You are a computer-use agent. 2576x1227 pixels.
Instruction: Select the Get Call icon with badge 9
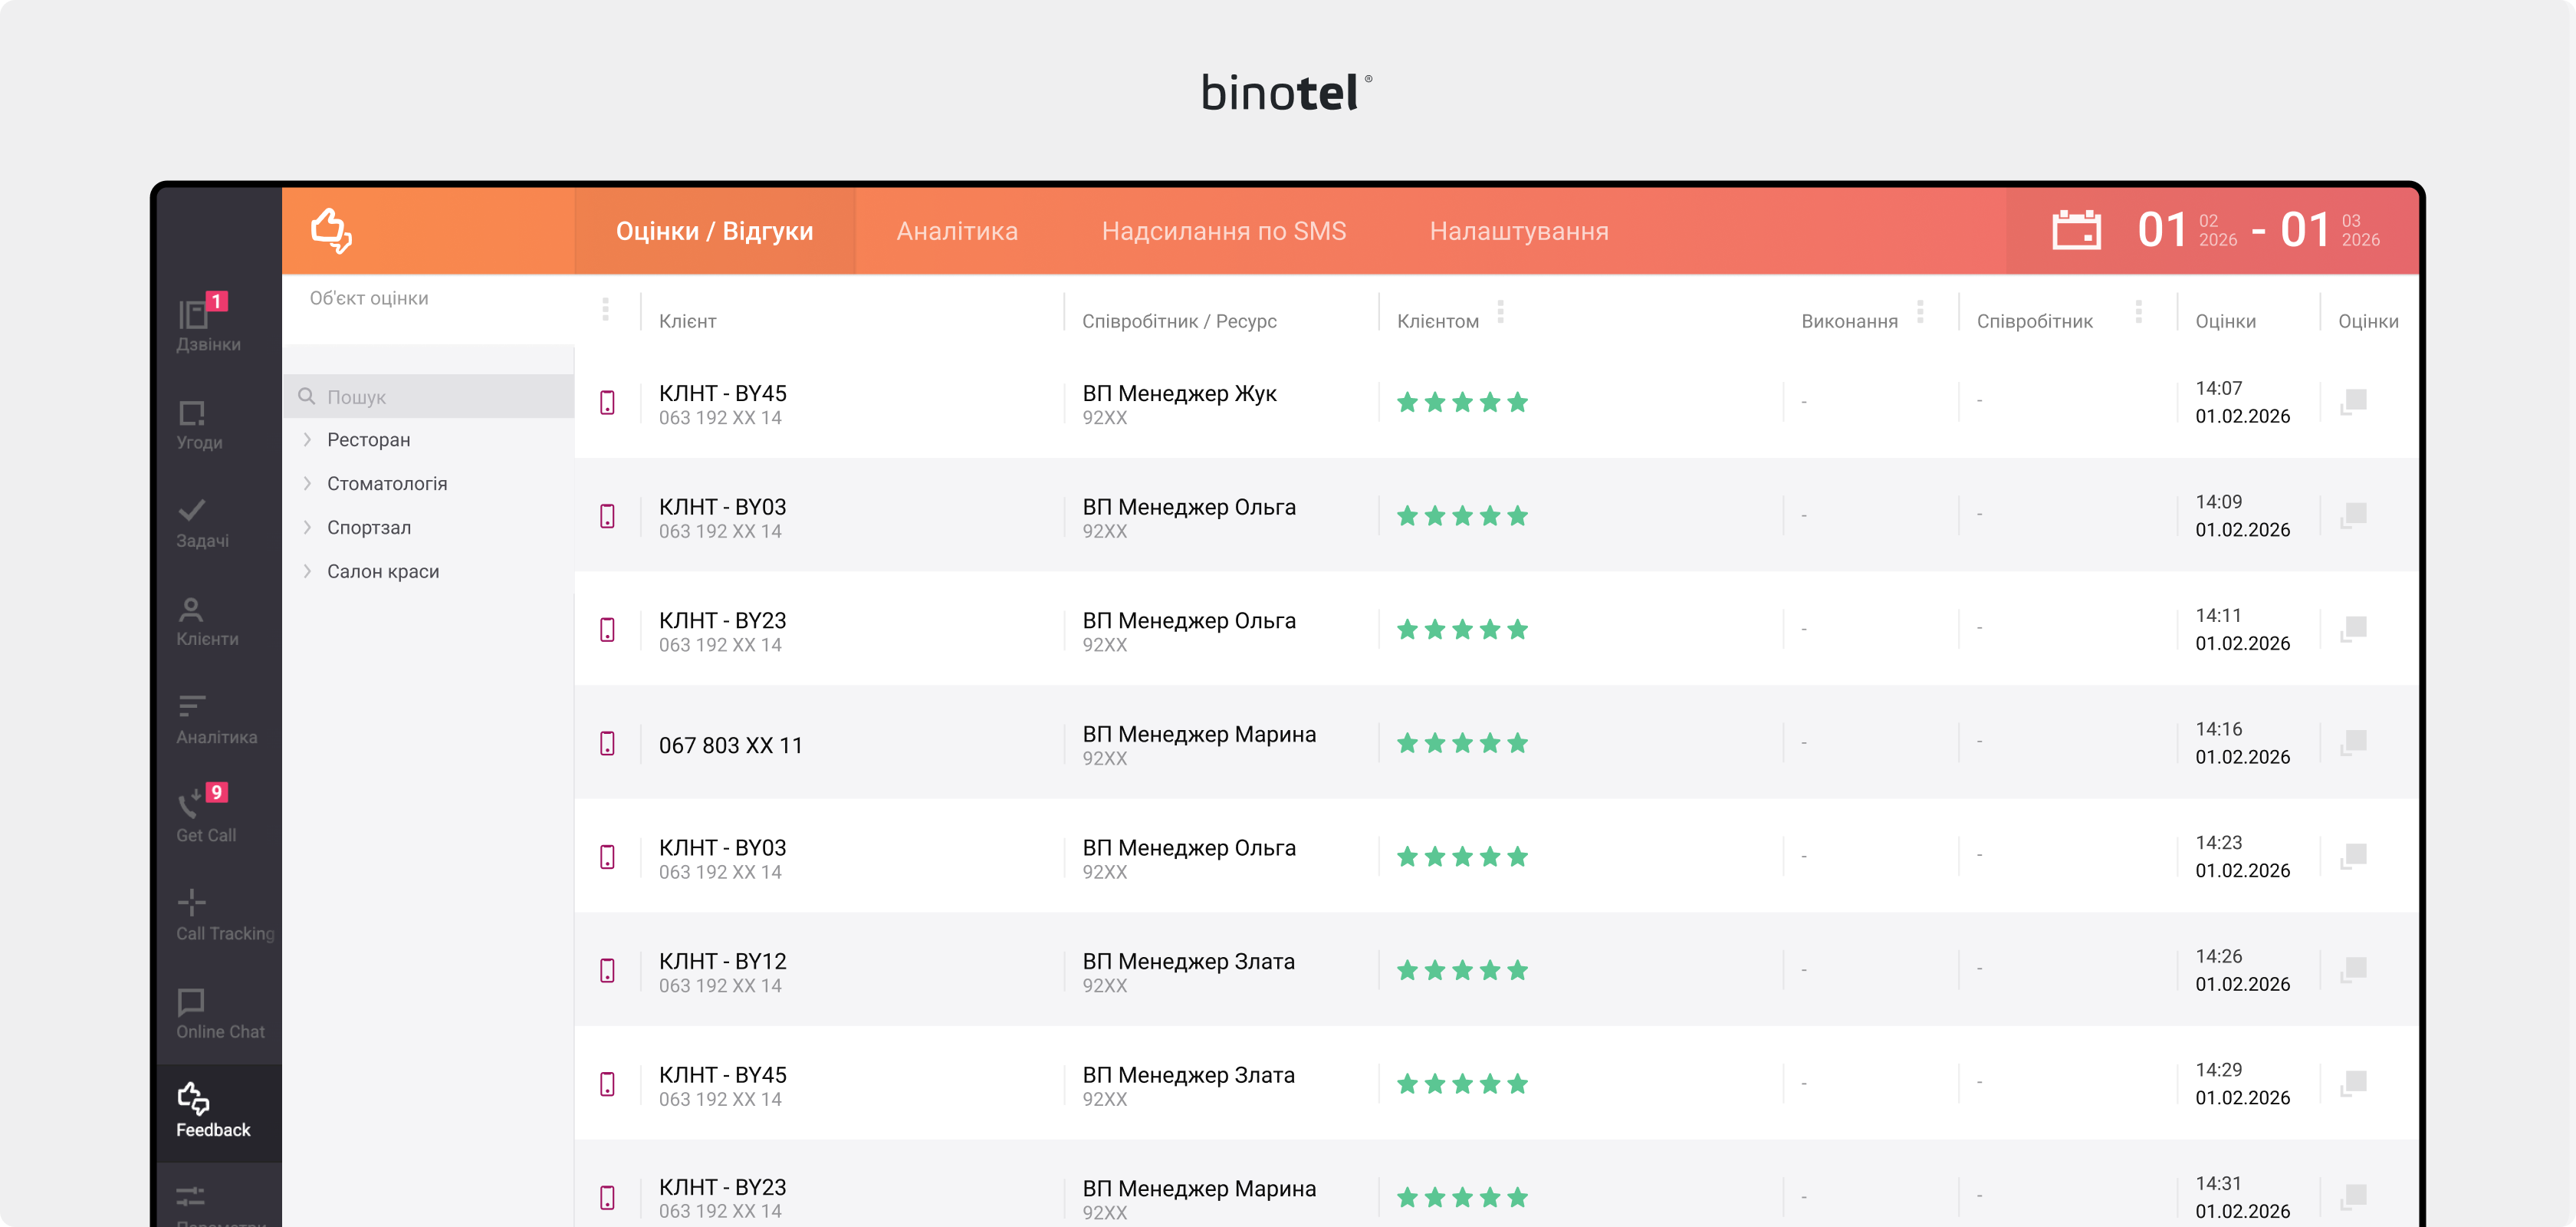point(192,805)
